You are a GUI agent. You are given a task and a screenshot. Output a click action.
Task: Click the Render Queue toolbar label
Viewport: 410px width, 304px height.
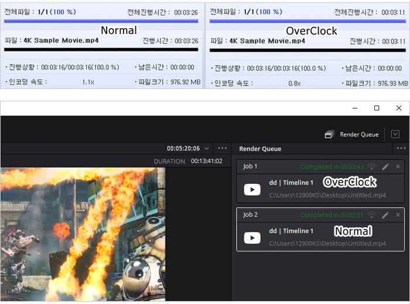tap(359, 135)
